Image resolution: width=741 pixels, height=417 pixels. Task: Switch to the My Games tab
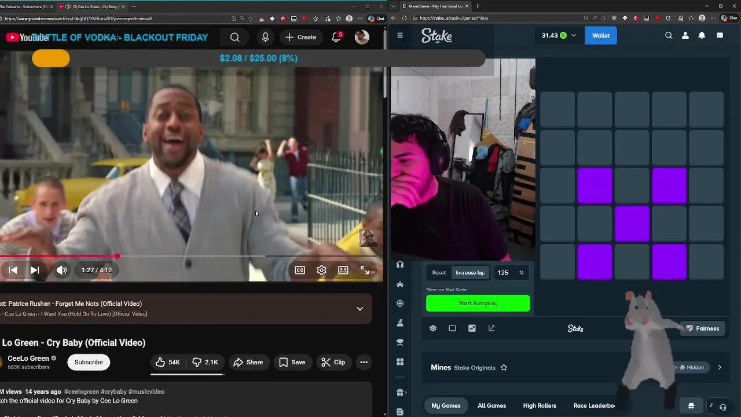tap(446, 406)
